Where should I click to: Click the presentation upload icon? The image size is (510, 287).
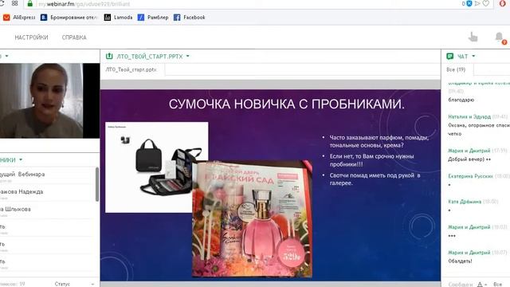click(x=109, y=57)
